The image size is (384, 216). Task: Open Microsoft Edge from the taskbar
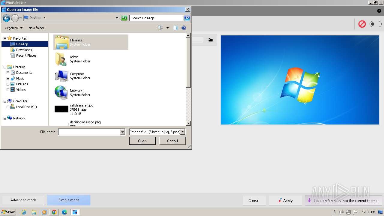pyautogui.click(x=64, y=212)
